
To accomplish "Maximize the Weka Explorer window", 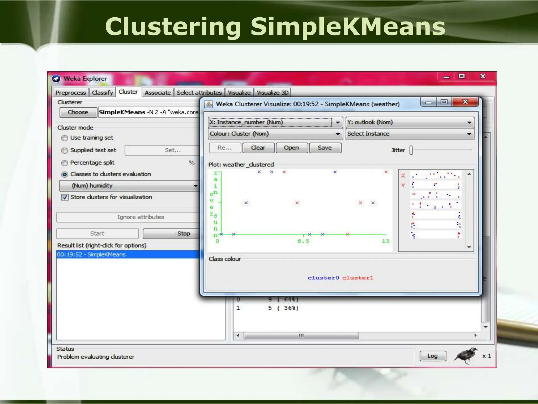I will pos(462,77).
